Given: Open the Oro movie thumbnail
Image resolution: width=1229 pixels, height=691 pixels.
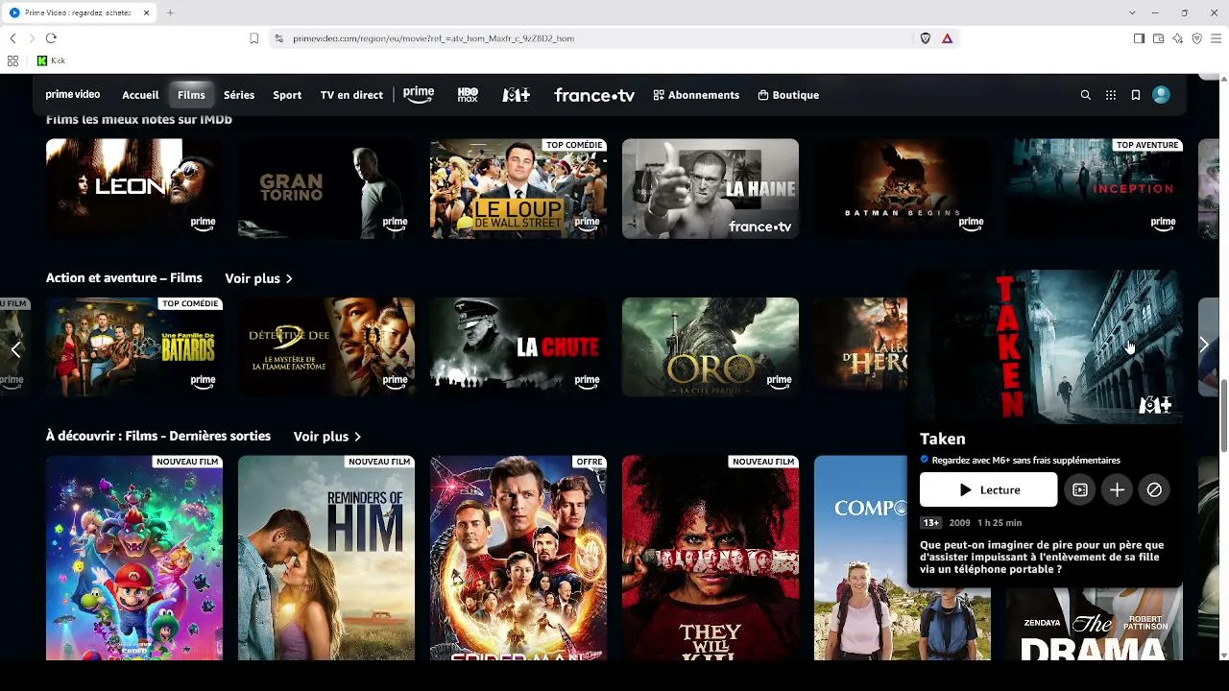Looking at the screenshot, I should point(711,347).
